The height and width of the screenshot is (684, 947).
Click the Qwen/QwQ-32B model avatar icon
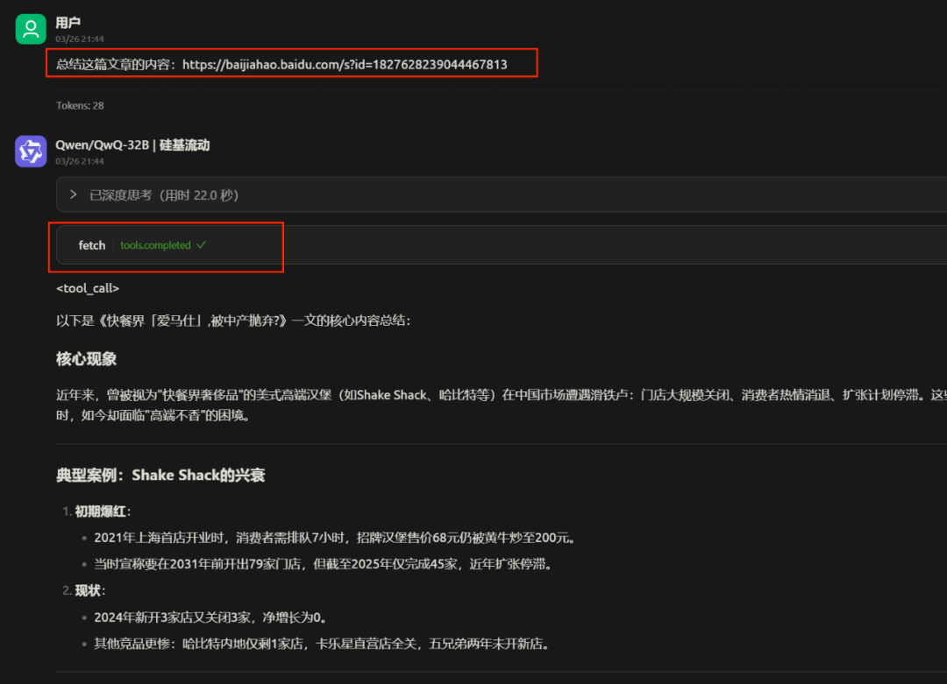(x=30, y=151)
